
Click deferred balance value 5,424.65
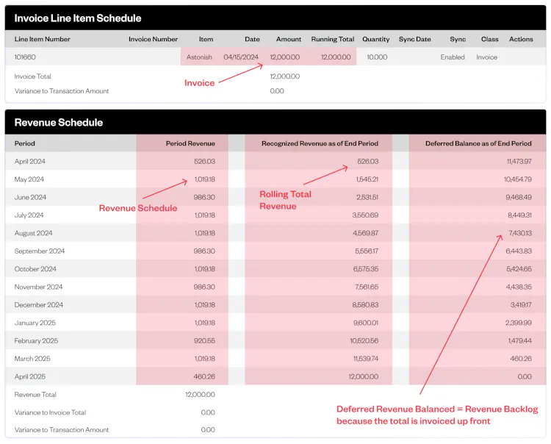[519, 269]
